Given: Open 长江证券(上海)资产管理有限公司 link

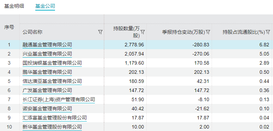Looking at the screenshot, I should 59,99.
